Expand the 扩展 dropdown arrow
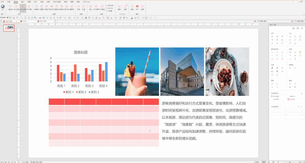The height and width of the screenshot is (163, 305). [84, 11]
